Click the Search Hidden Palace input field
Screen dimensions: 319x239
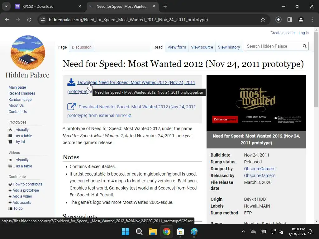click(273, 46)
